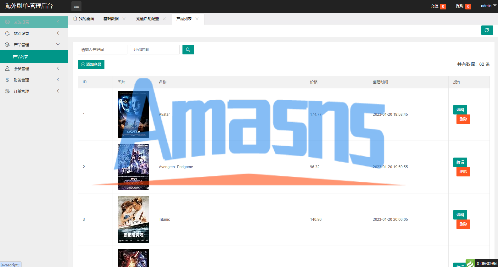Screen dimensions: 498x267
Task: Open the Titanic poster thumbnail
Action: tap(133, 220)
